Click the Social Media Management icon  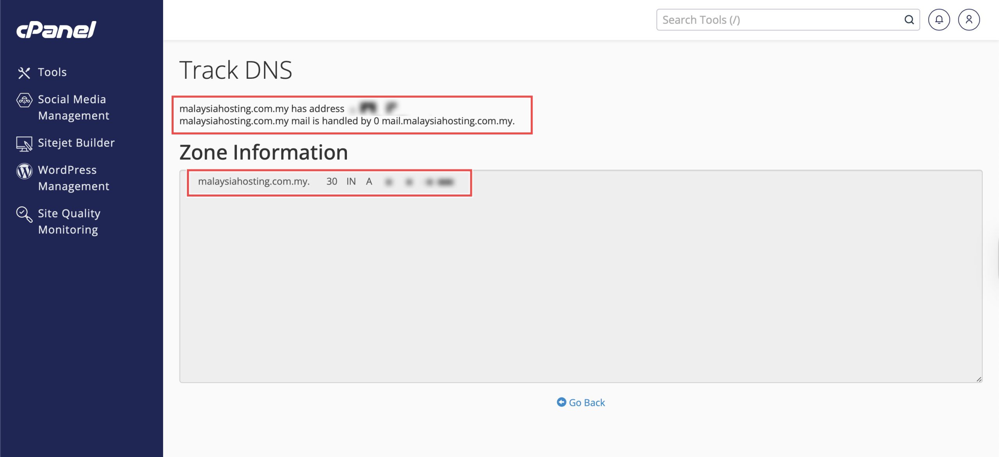click(24, 100)
